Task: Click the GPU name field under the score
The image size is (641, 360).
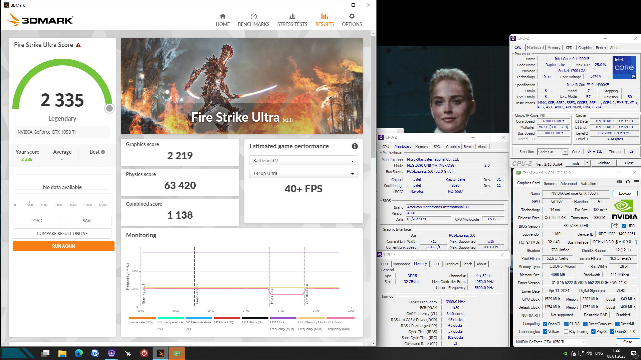Action: [62, 132]
